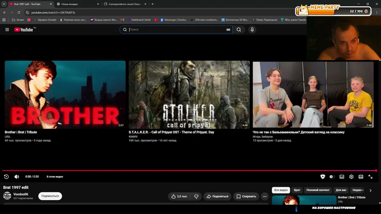Open the Gmail bookmark icon
This screenshot has height=214, width=381.
[x=122, y=20]
